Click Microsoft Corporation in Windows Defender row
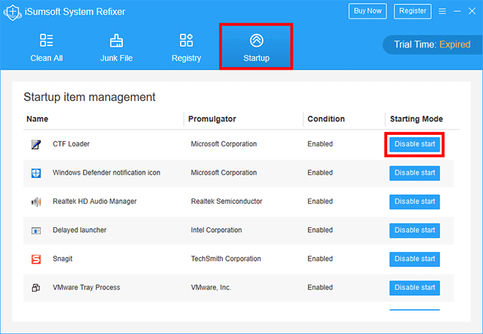 (x=224, y=173)
